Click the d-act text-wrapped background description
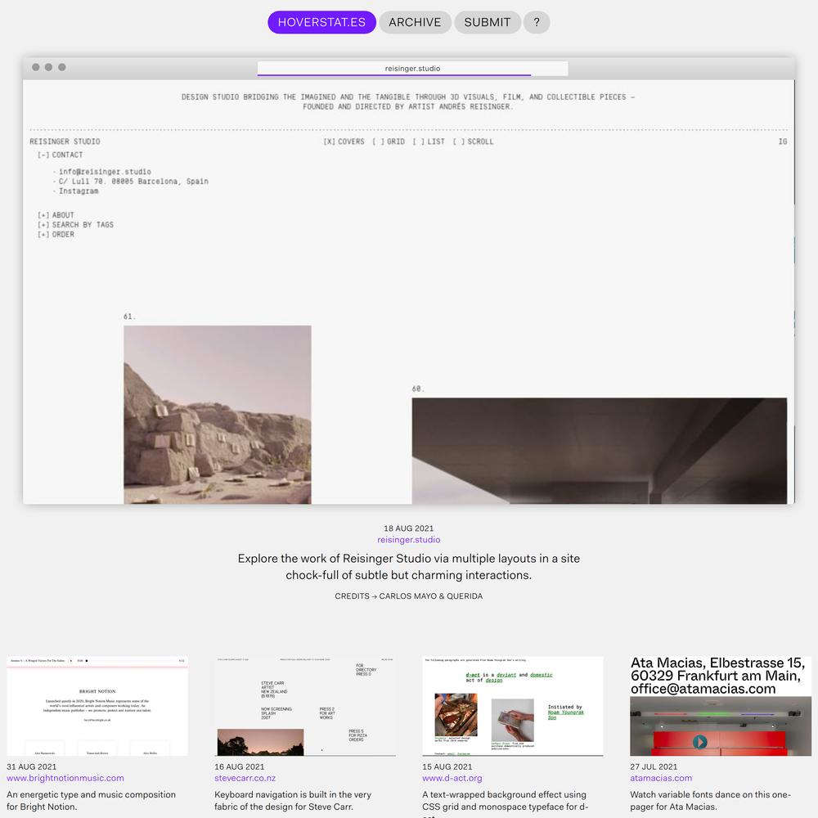 pyautogui.click(x=504, y=802)
